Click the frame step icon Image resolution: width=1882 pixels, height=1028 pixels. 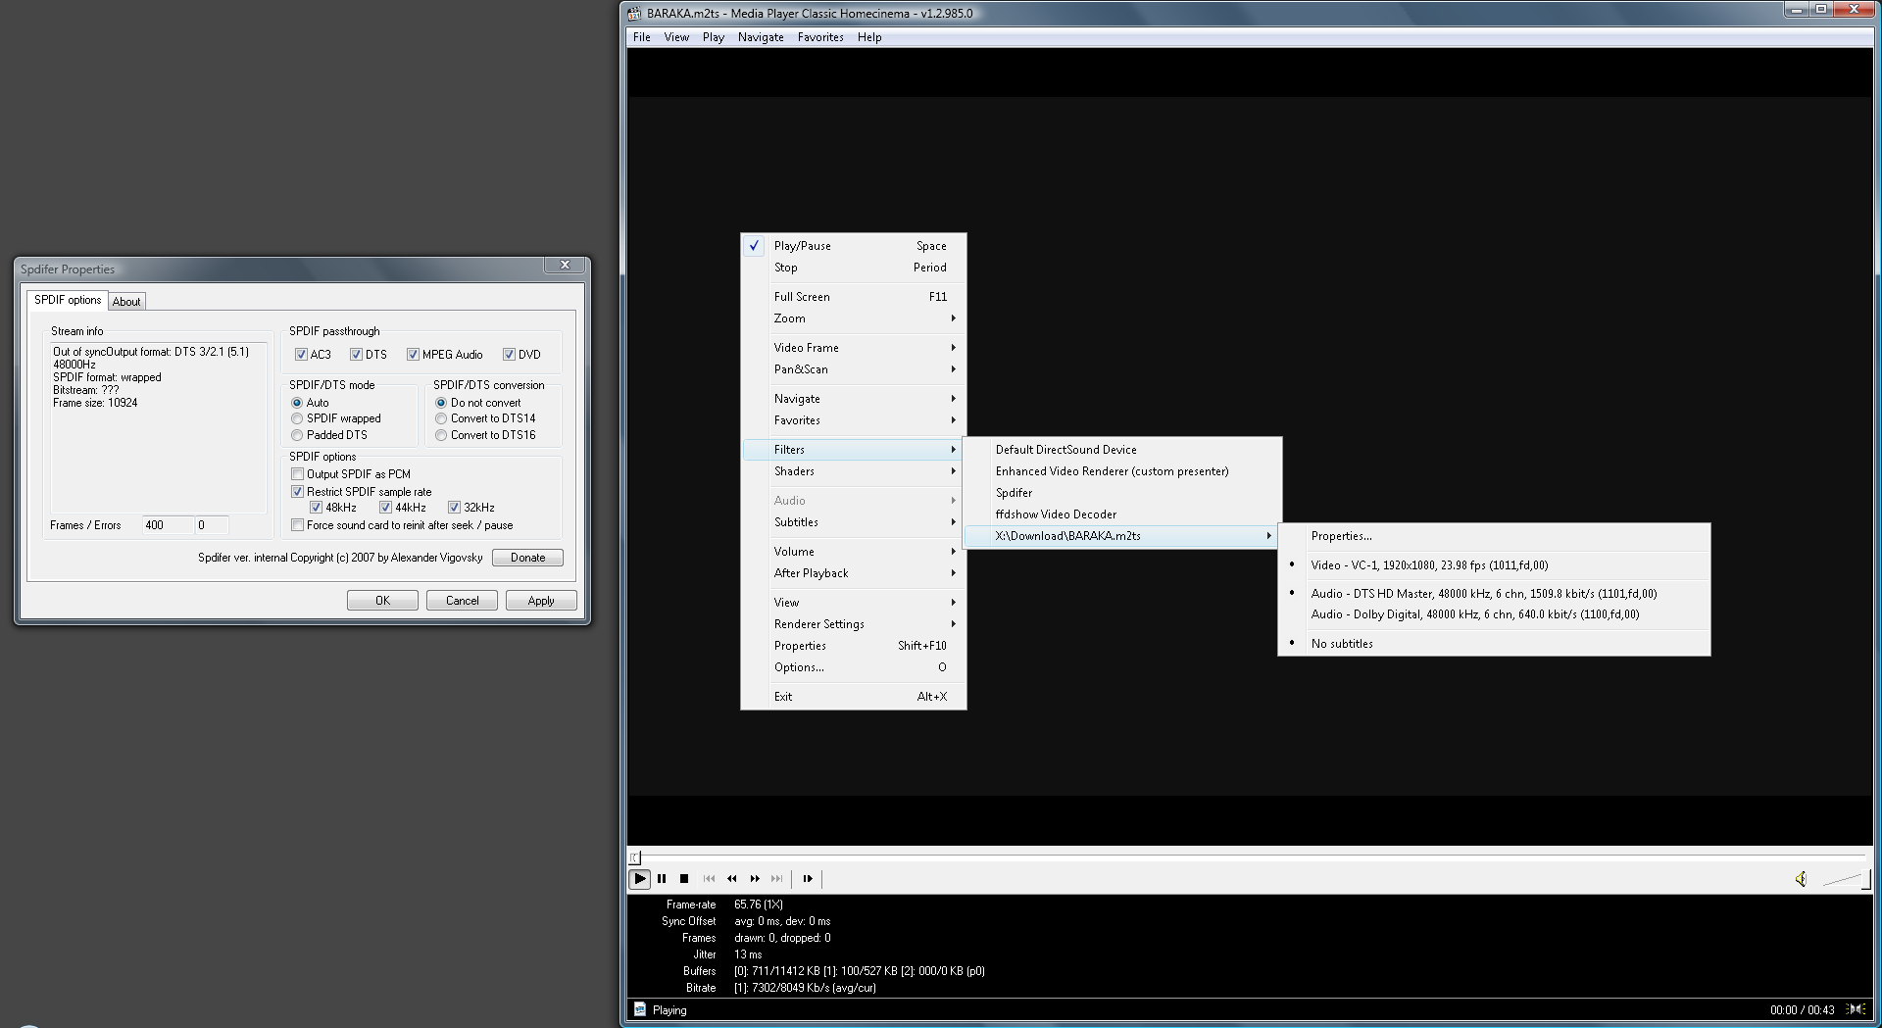coord(808,879)
